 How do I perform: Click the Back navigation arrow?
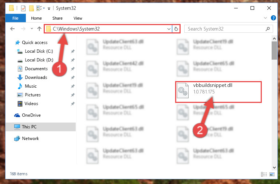[12, 29]
